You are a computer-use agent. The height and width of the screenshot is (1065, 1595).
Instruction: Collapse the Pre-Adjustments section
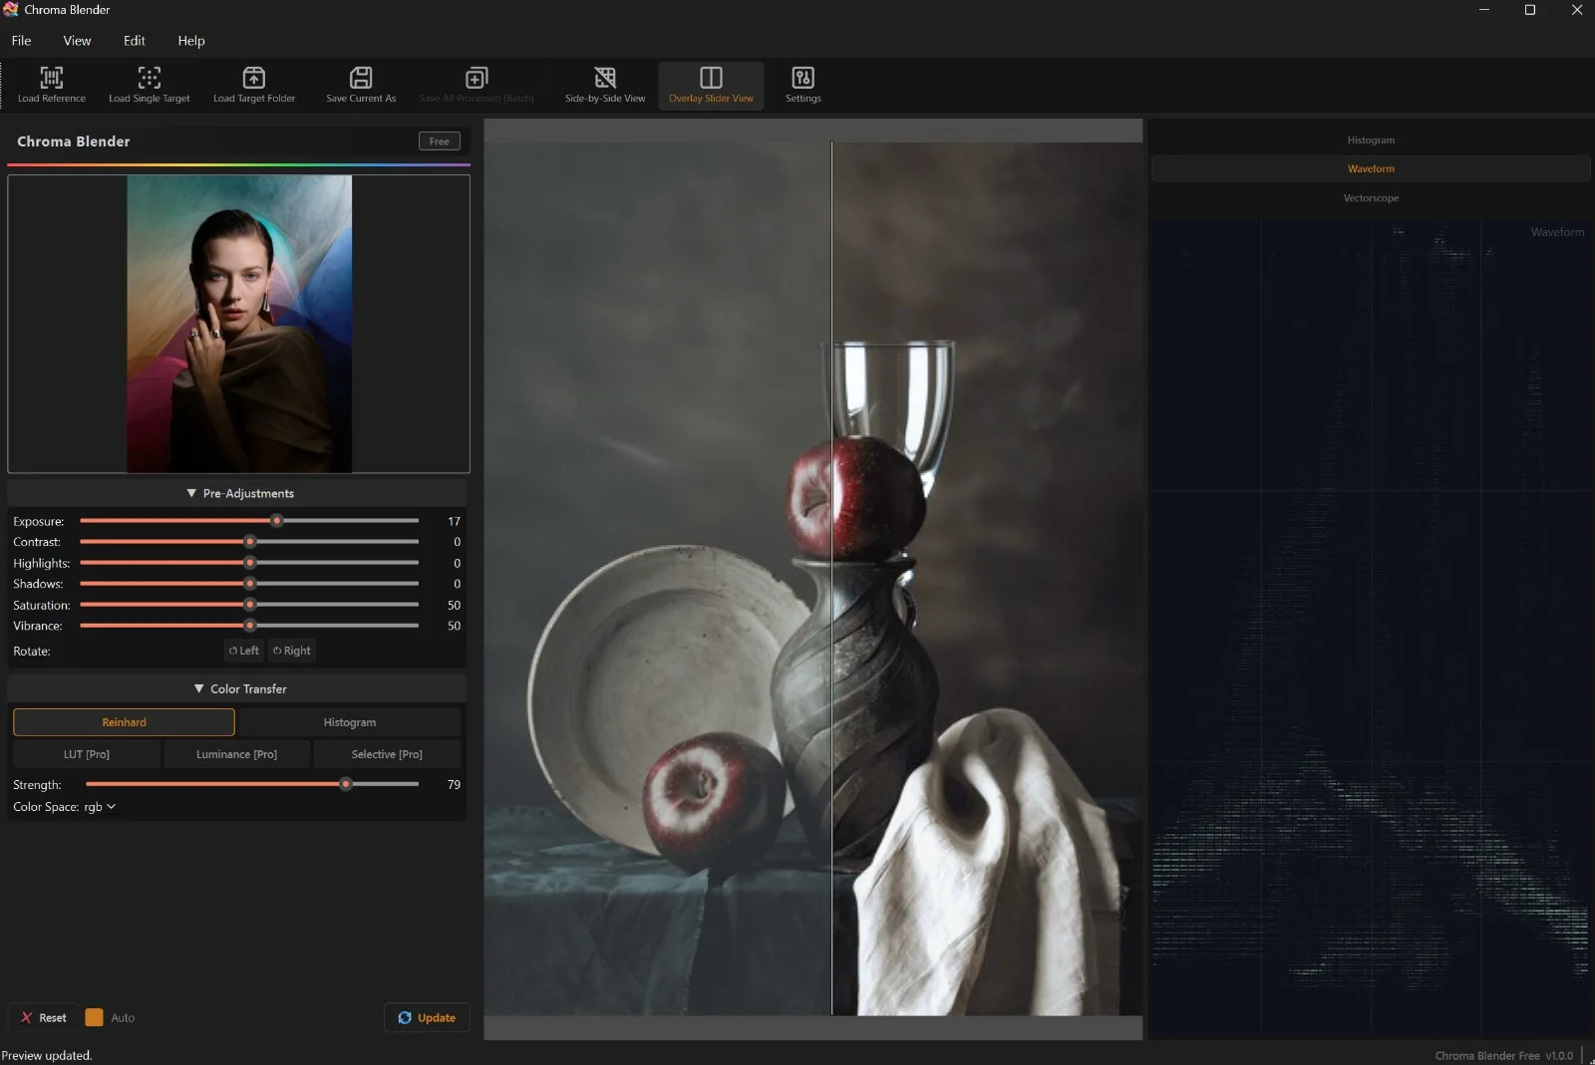tap(237, 493)
